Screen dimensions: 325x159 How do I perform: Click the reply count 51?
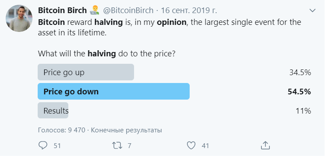tap(57, 146)
